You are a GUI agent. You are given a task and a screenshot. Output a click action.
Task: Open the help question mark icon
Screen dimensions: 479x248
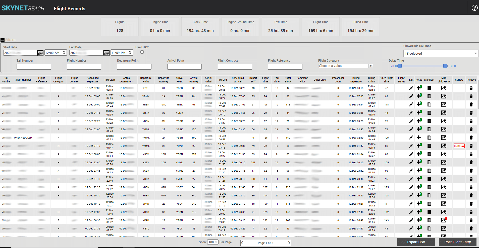click(x=474, y=8)
